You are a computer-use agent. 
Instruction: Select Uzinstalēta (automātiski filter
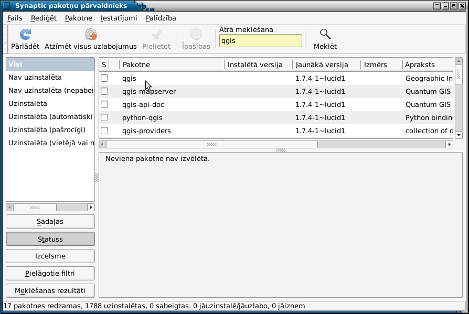point(50,117)
